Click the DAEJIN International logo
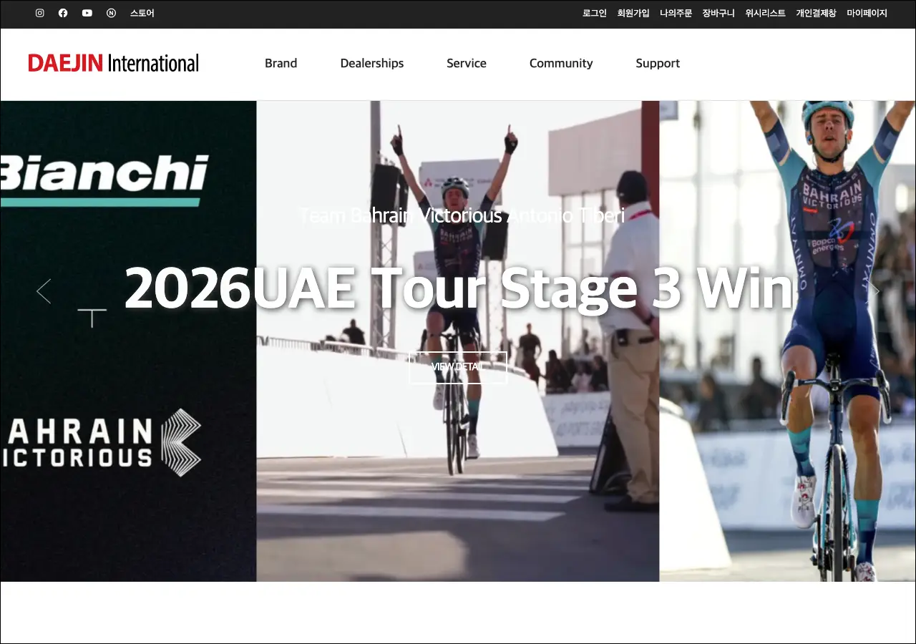 [114, 63]
